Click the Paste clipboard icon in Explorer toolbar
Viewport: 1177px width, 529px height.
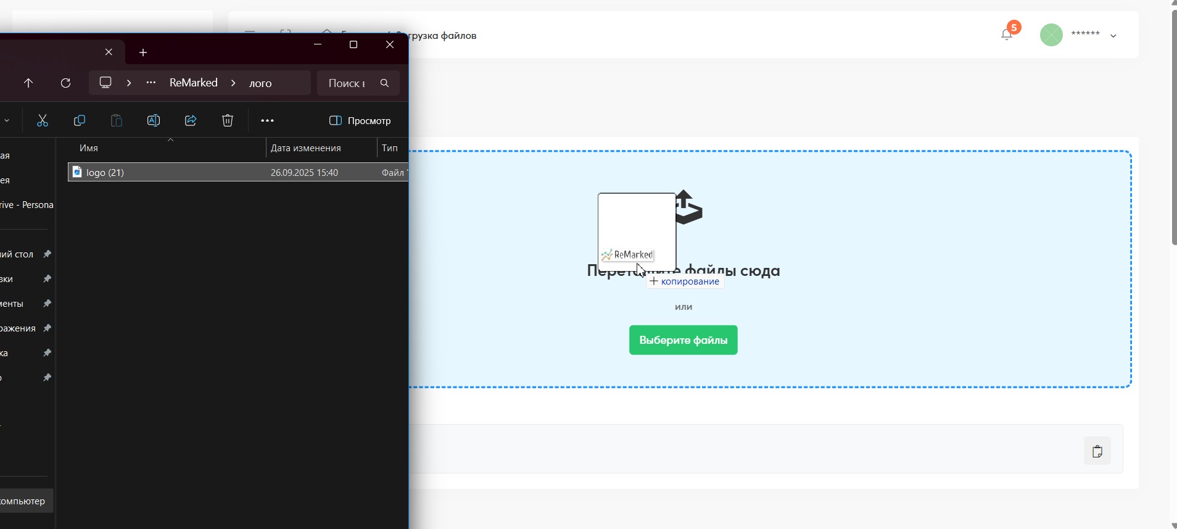click(x=117, y=120)
